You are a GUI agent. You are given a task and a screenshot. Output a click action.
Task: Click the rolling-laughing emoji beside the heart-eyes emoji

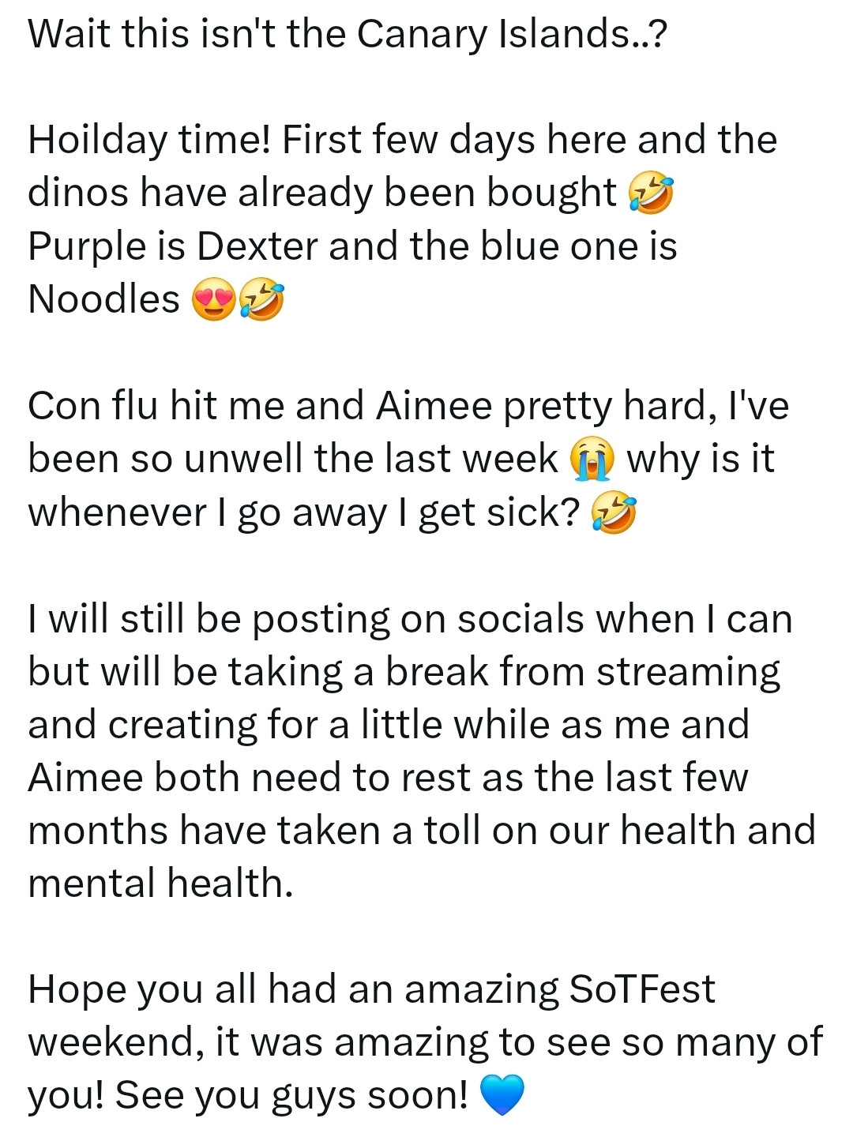[x=261, y=301]
